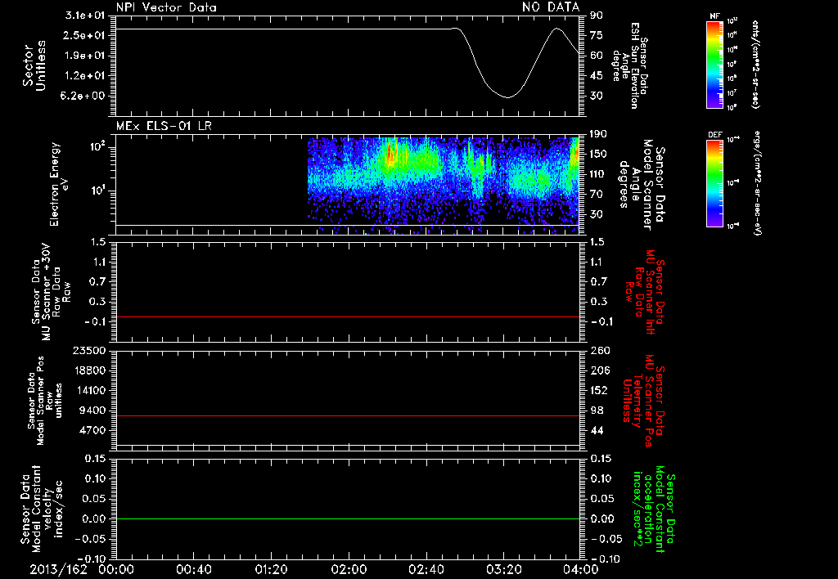This screenshot has height=579, width=838.
Task: Click the 206 telemetry position tick
Action: pos(599,370)
